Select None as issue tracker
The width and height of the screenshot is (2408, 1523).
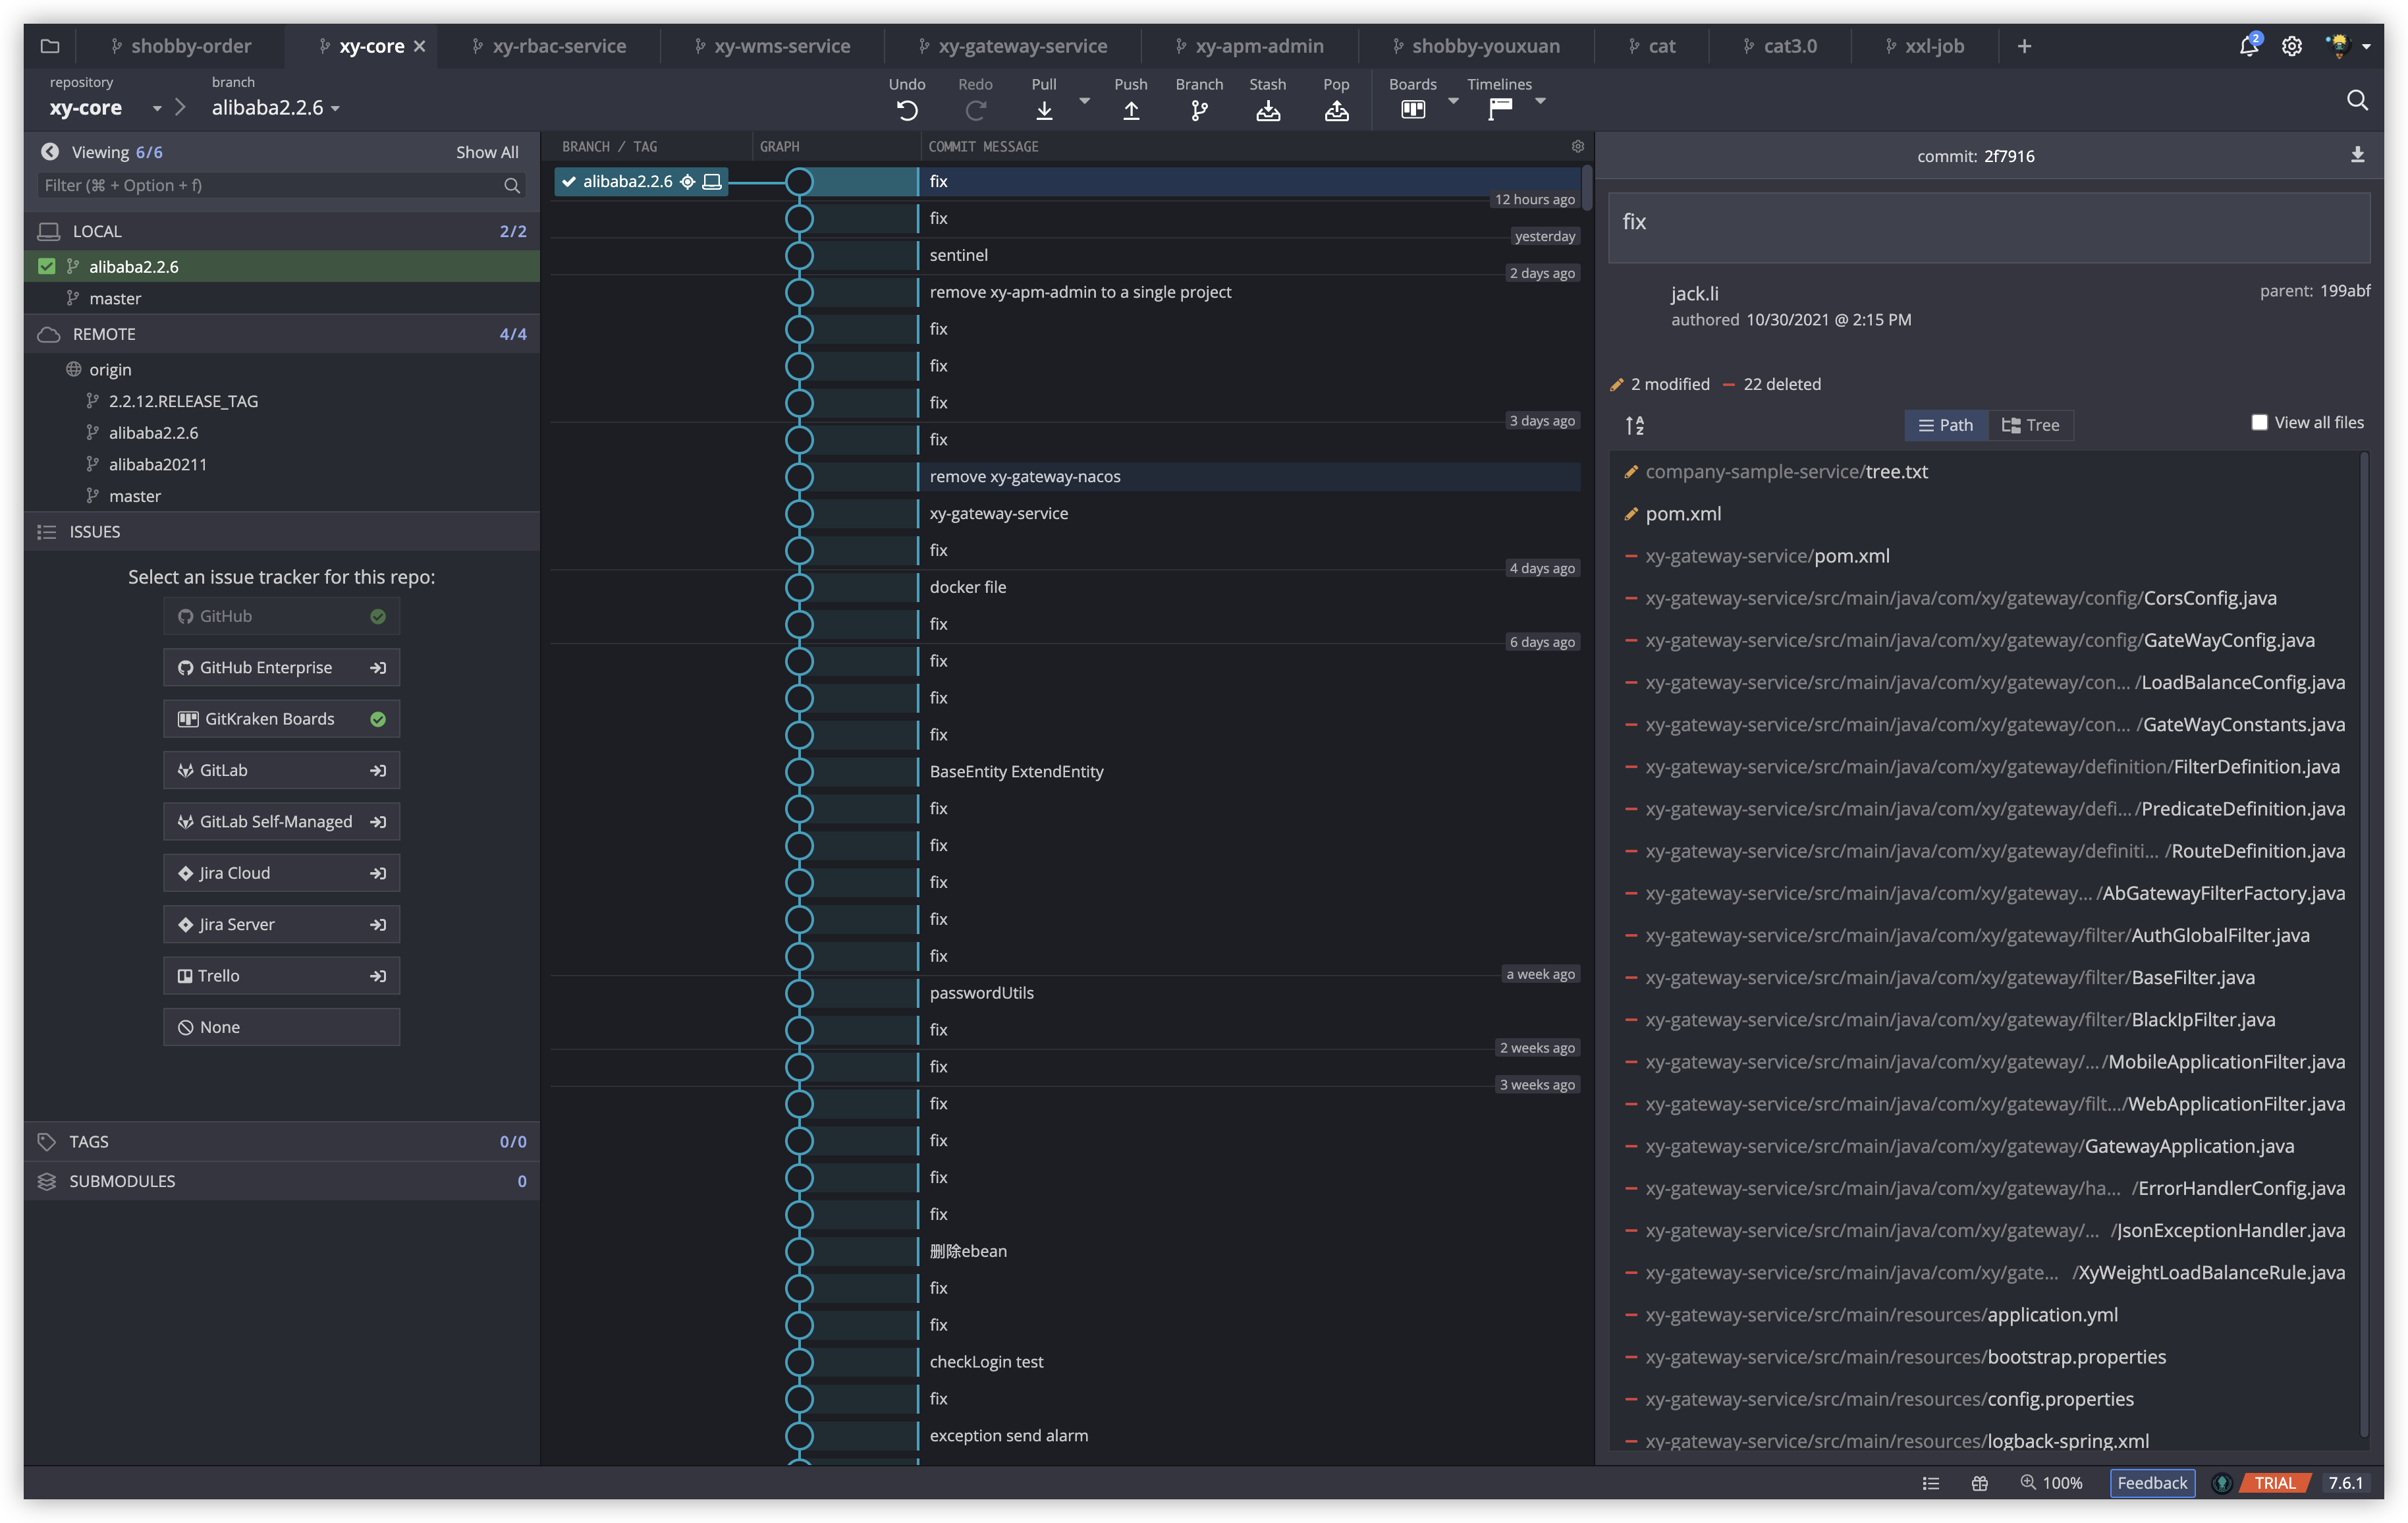pyautogui.click(x=281, y=1027)
